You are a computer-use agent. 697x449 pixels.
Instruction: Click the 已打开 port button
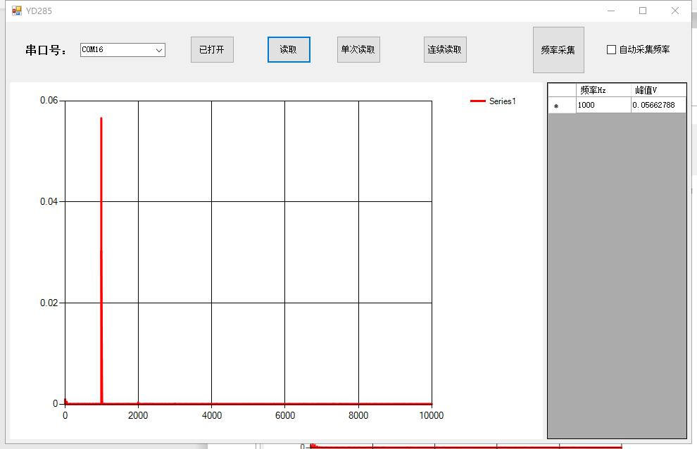[x=212, y=50]
